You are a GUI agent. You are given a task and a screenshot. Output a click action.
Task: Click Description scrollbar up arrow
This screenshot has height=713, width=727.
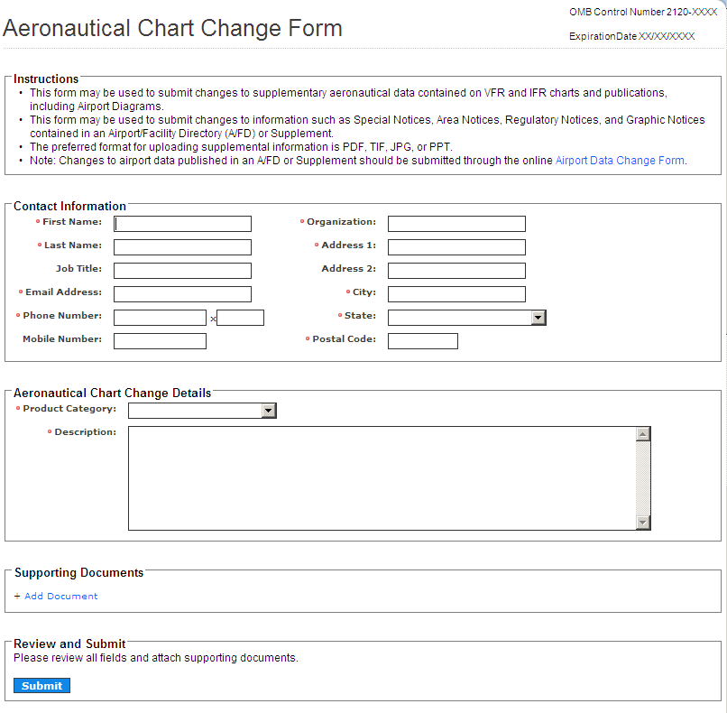pyautogui.click(x=643, y=434)
